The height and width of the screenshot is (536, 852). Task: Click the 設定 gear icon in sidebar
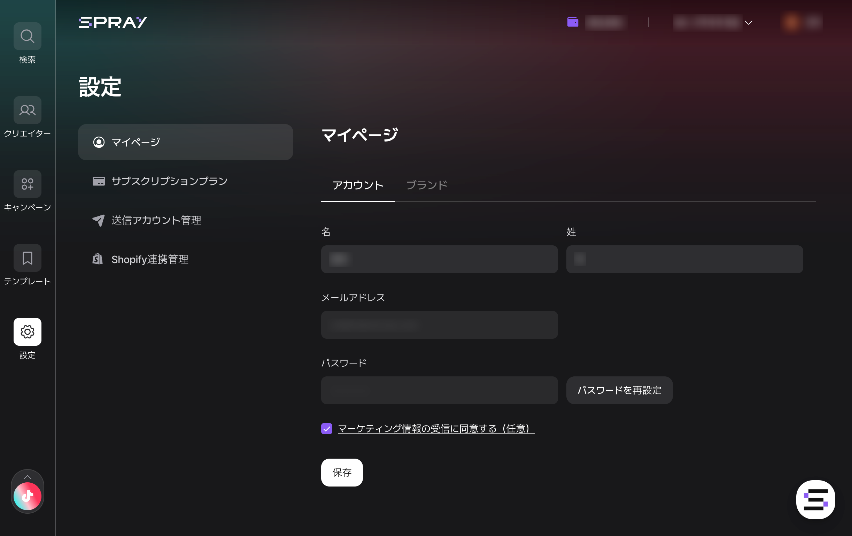point(27,332)
